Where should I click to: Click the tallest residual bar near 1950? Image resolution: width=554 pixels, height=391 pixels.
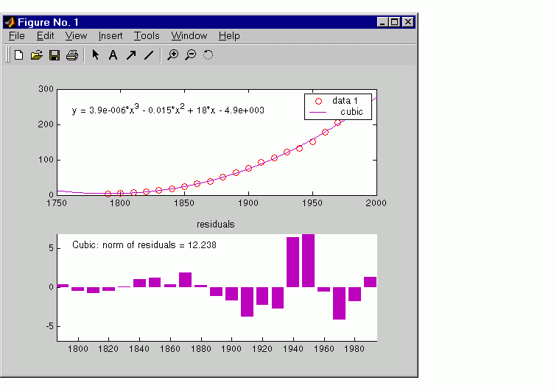tap(309, 261)
